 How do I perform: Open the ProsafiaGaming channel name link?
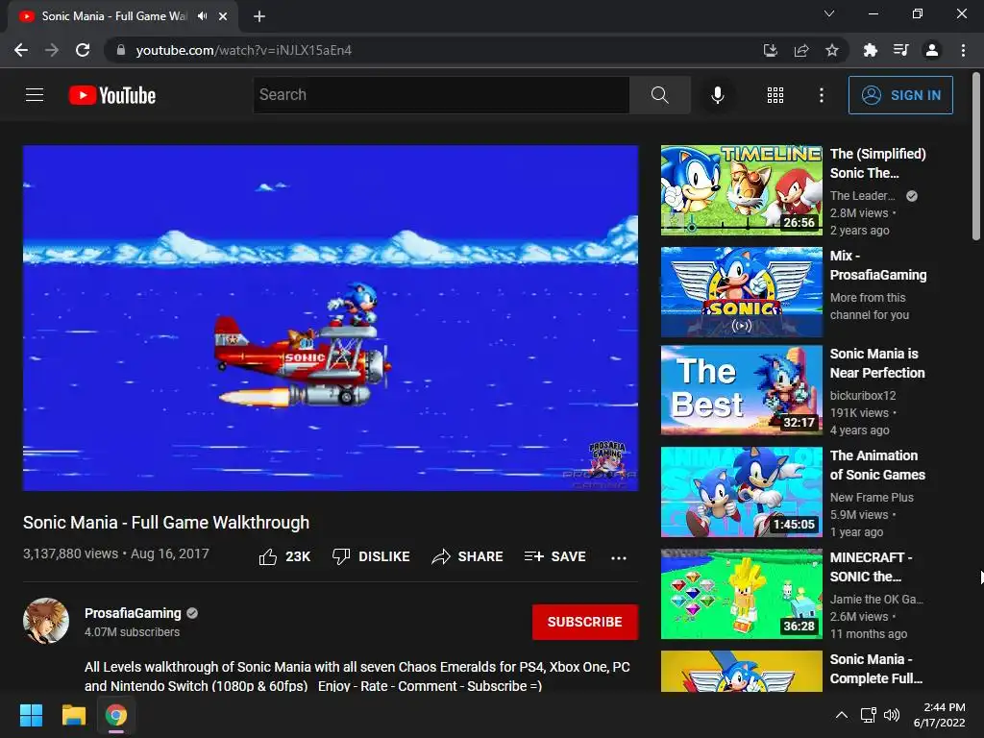click(x=133, y=613)
